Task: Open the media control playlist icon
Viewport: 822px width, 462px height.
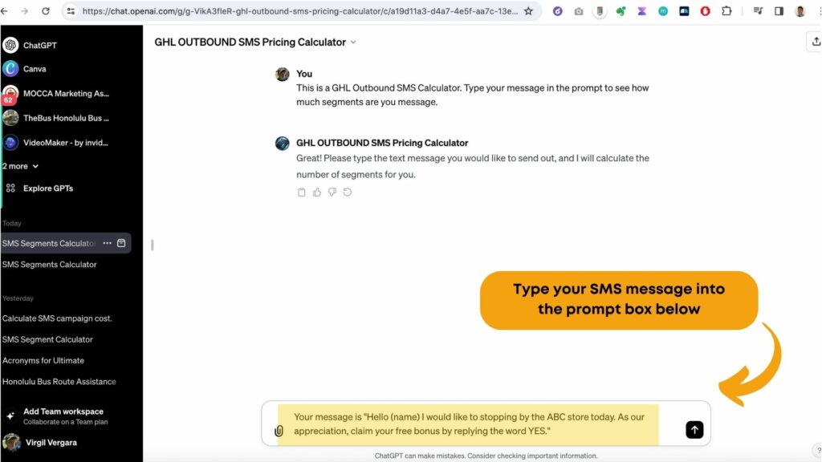Action: 758,11
